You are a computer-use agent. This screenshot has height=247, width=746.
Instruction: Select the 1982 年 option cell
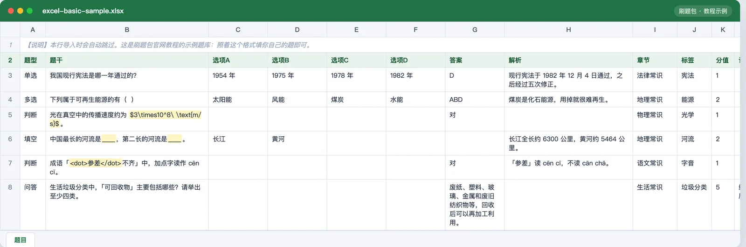pyautogui.click(x=415, y=80)
